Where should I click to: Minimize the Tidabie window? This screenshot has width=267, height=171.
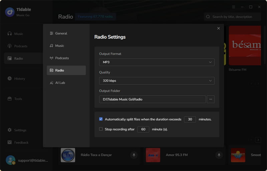[242, 7]
